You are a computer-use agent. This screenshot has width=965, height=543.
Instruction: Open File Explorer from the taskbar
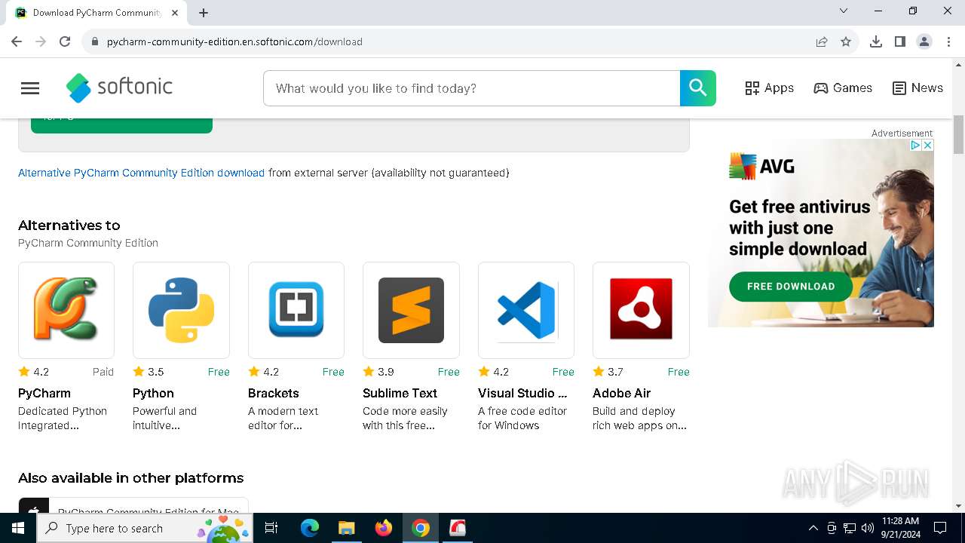[346, 528]
